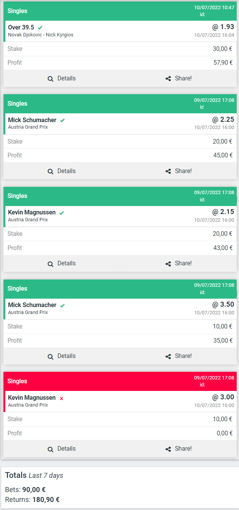The height and width of the screenshot is (510, 239).
Task: Click the red cross next to Kevin Magnussen
Action: [x=61, y=398]
